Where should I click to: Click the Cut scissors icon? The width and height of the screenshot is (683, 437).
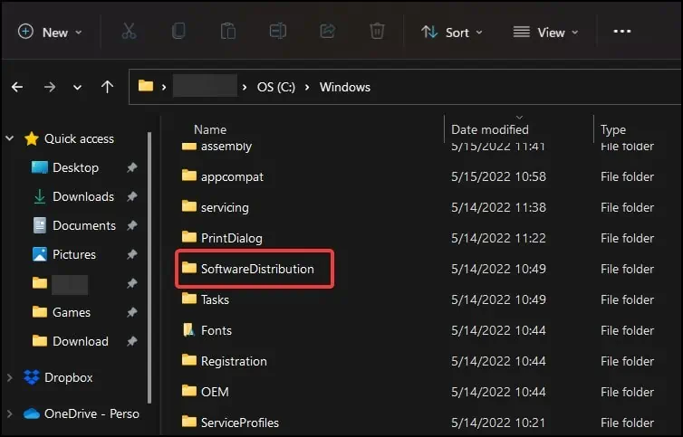[129, 32]
